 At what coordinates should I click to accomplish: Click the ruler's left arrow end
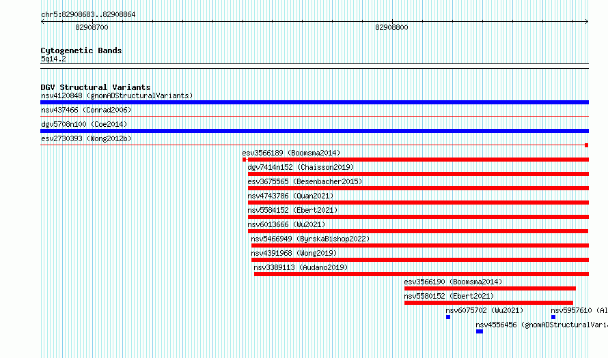click(x=42, y=21)
